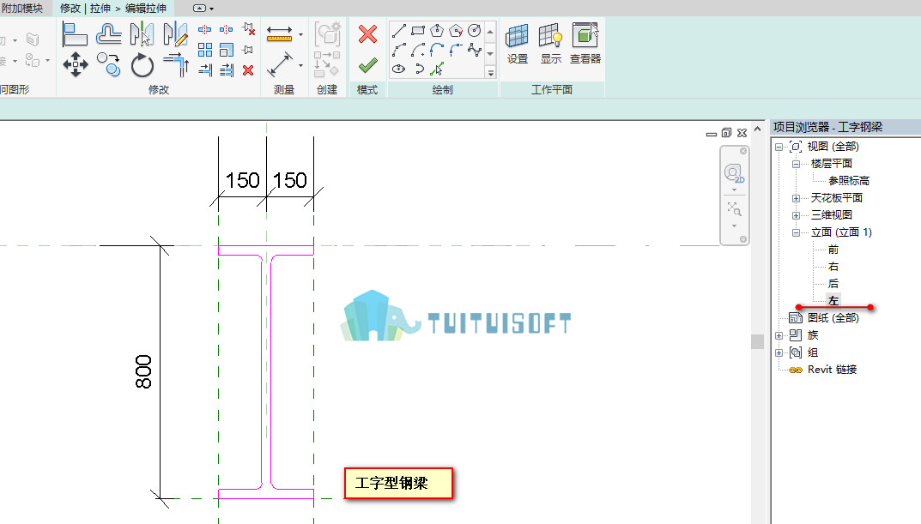Viewport: 921px width, 524px height.
Task: Expand the 组 node
Action: tap(779, 352)
